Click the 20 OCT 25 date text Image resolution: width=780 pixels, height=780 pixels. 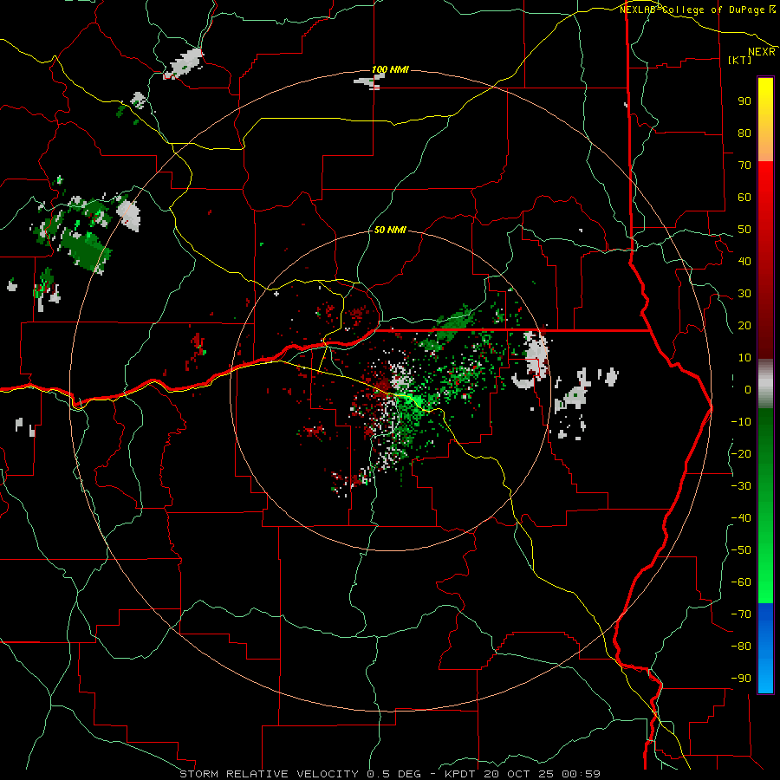[517, 774]
